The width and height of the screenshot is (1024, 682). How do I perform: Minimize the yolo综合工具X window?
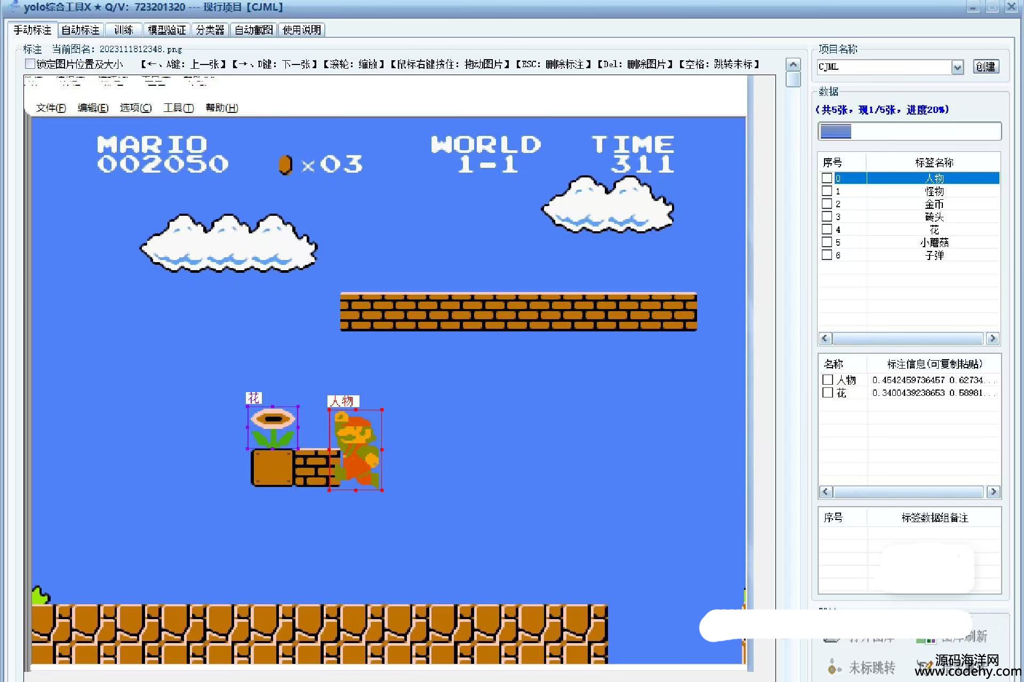(x=973, y=7)
